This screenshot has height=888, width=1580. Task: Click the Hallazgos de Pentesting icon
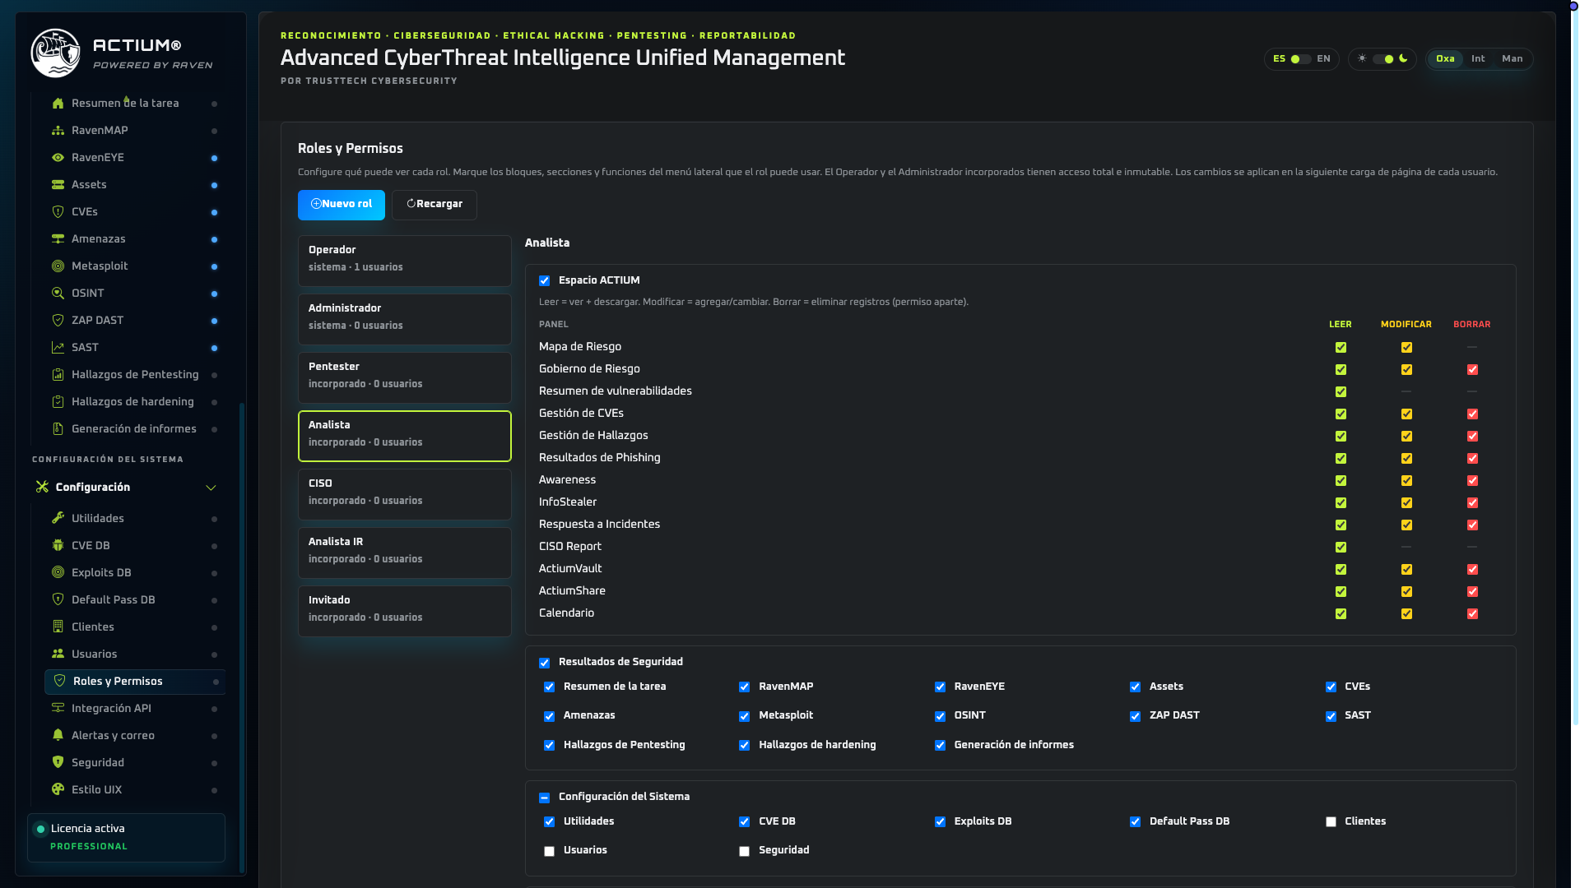[x=58, y=375]
